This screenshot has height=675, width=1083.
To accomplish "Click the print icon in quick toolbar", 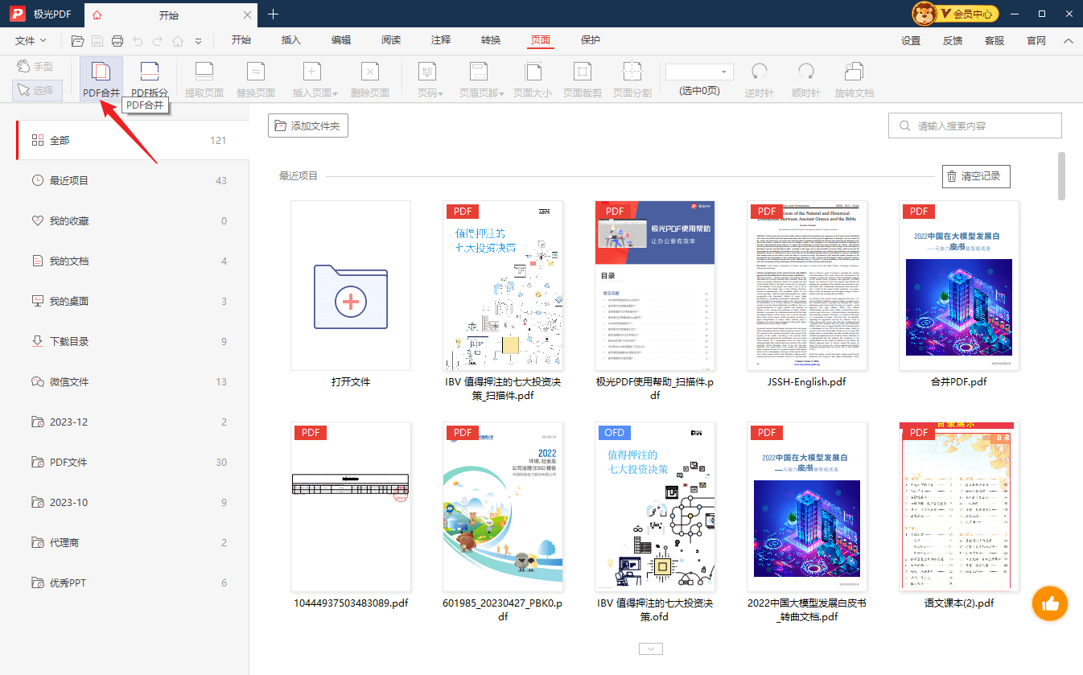I will point(117,41).
